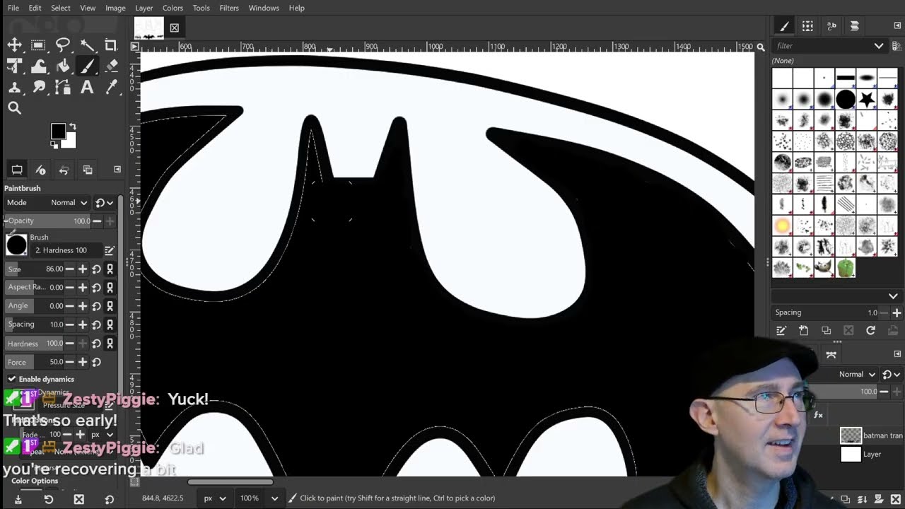Switch to the Fonts tab in right dock
The width and height of the screenshot is (905, 509).
coord(831,26)
